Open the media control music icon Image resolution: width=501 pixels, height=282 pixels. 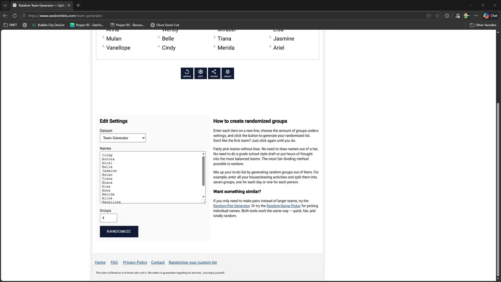[x=457, y=16]
